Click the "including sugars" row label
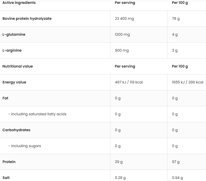This screenshot has width=206, height=181. pos(25,146)
